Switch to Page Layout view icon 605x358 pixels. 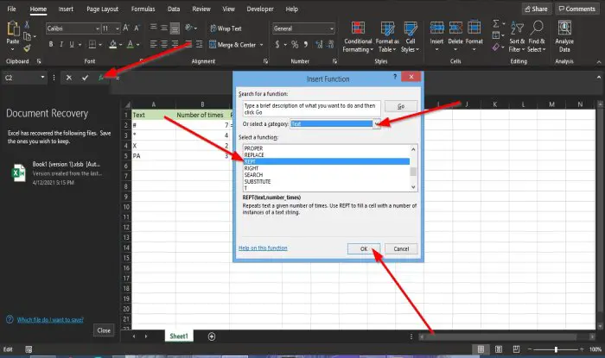click(x=499, y=349)
